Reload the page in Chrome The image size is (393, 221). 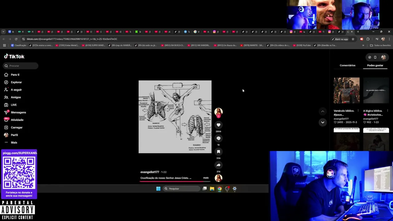(x=16, y=39)
